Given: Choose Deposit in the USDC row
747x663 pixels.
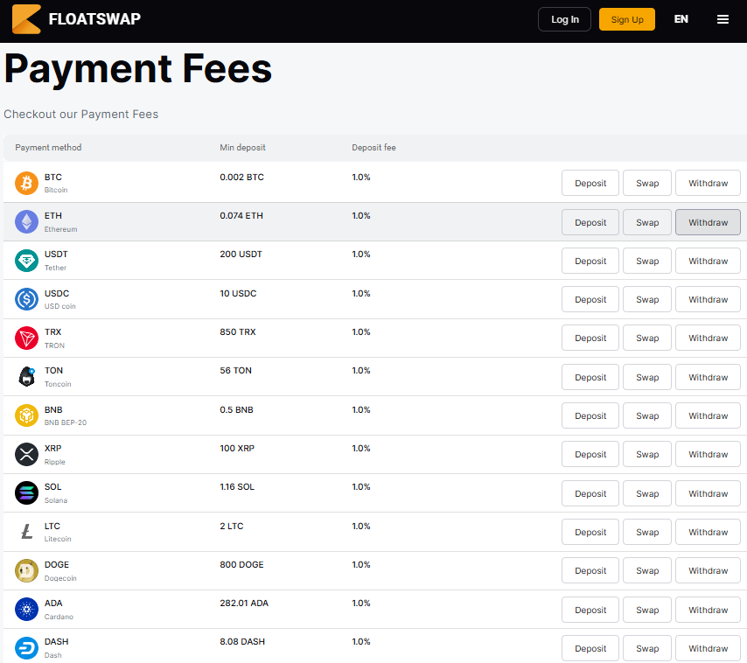Looking at the screenshot, I should pyautogui.click(x=590, y=300).
